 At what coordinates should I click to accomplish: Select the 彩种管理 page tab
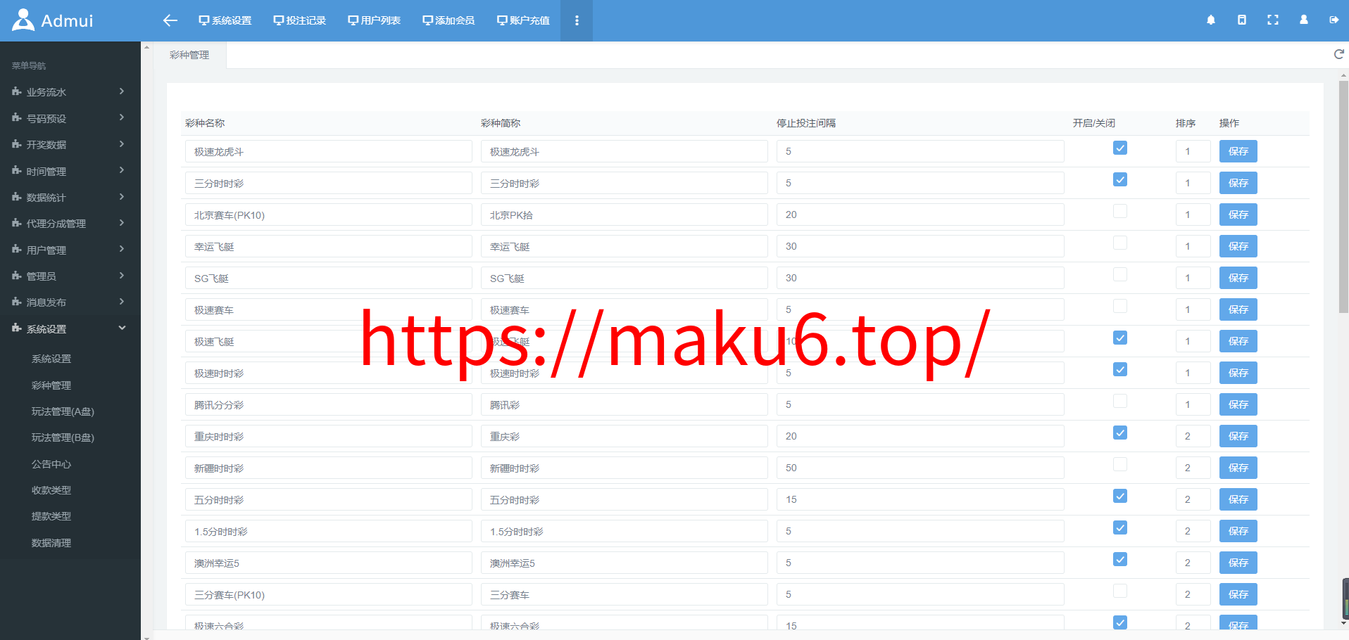click(189, 55)
